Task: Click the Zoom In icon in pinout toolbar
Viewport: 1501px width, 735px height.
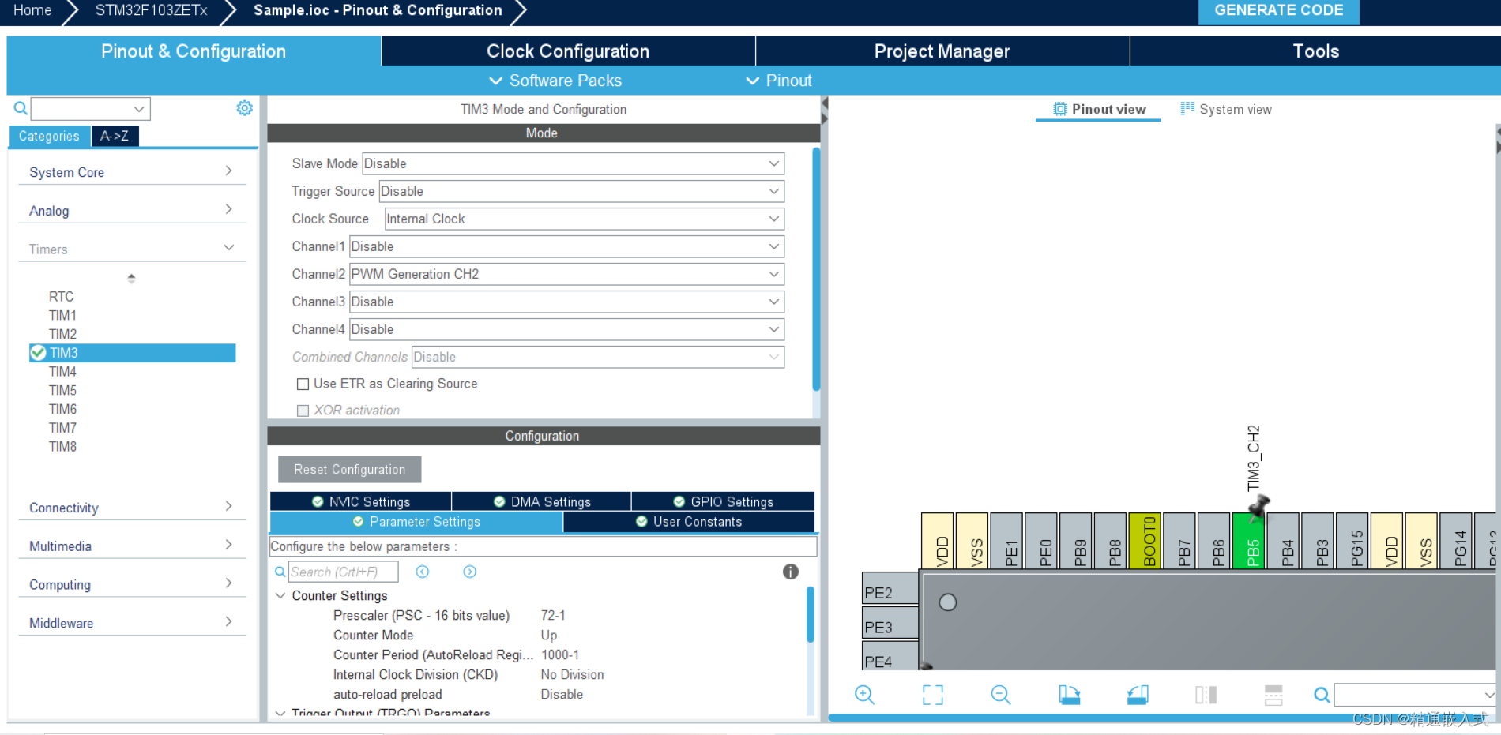Action: [865, 695]
